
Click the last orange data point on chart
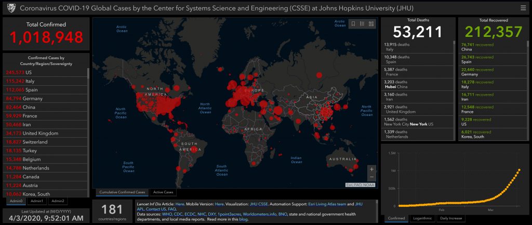(519, 170)
